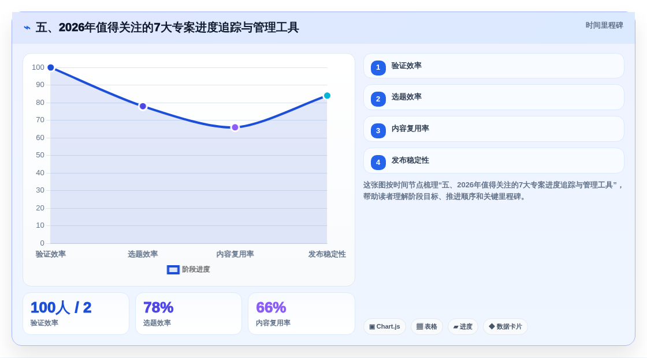
Task: Click the 100人 / 2 stat card
Action: click(76, 314)
